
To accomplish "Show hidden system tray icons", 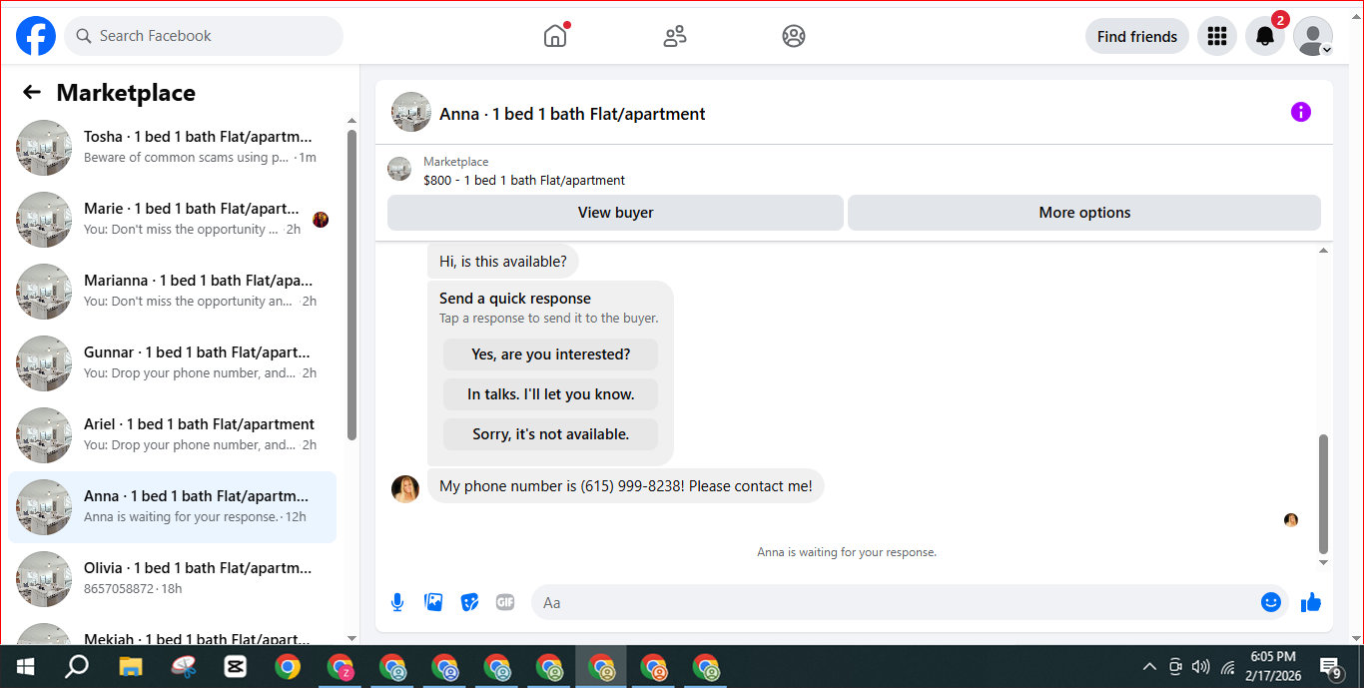I will (x=1149, y=666).
